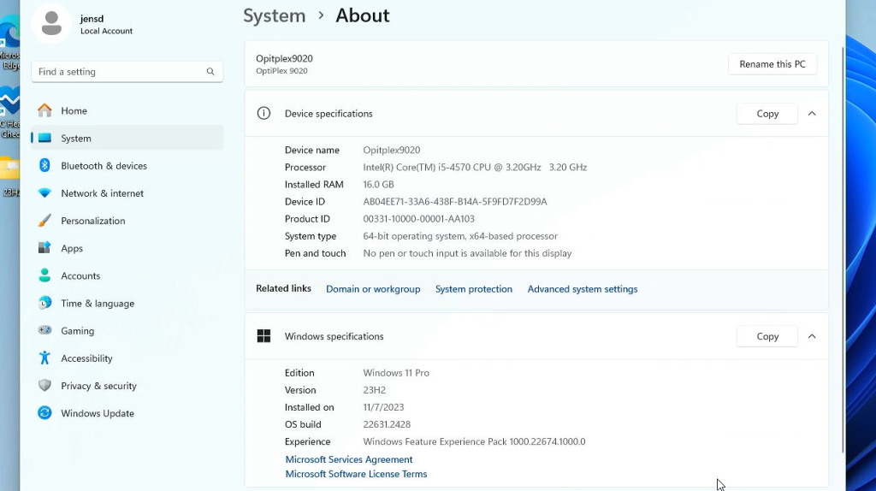Viewport: 876px width, 491px height.
Task: Click Edition value Windows 11 Pro
Action: 396,373
